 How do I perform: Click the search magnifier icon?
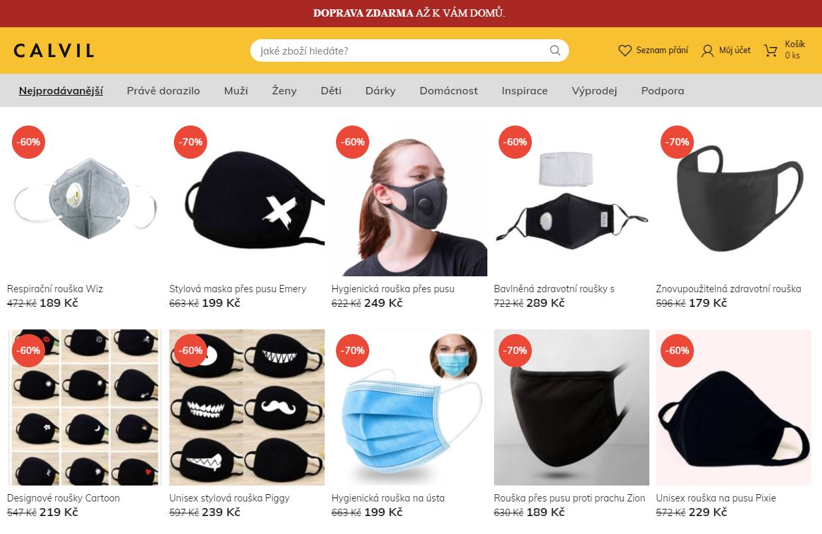tap(555, 50)
